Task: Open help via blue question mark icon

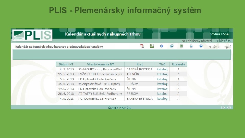Action: click(x=201, y=46)
